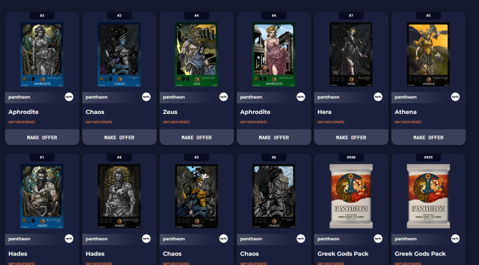Open the Greek Gods Pack #930 image
The height and width of the screenshot is (265, 479).
[351, 196]
